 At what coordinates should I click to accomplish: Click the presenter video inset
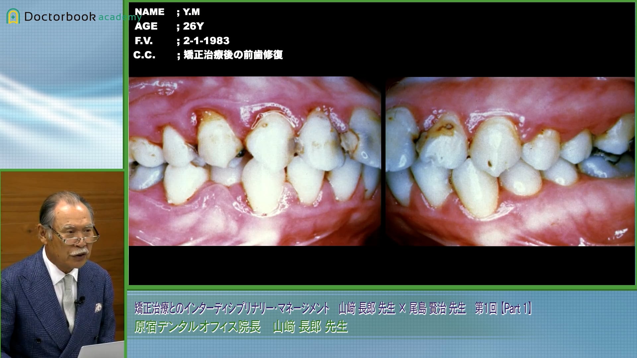tap(62, 265)
